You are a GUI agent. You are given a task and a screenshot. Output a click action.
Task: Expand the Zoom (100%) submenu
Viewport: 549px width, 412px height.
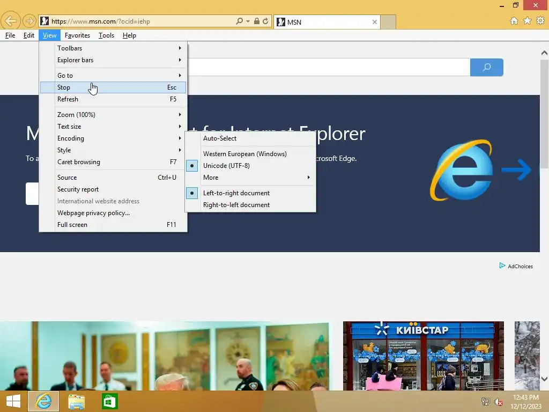click(113, 115)
